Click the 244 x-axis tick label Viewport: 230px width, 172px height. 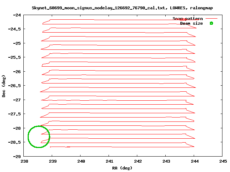point(195,161)
